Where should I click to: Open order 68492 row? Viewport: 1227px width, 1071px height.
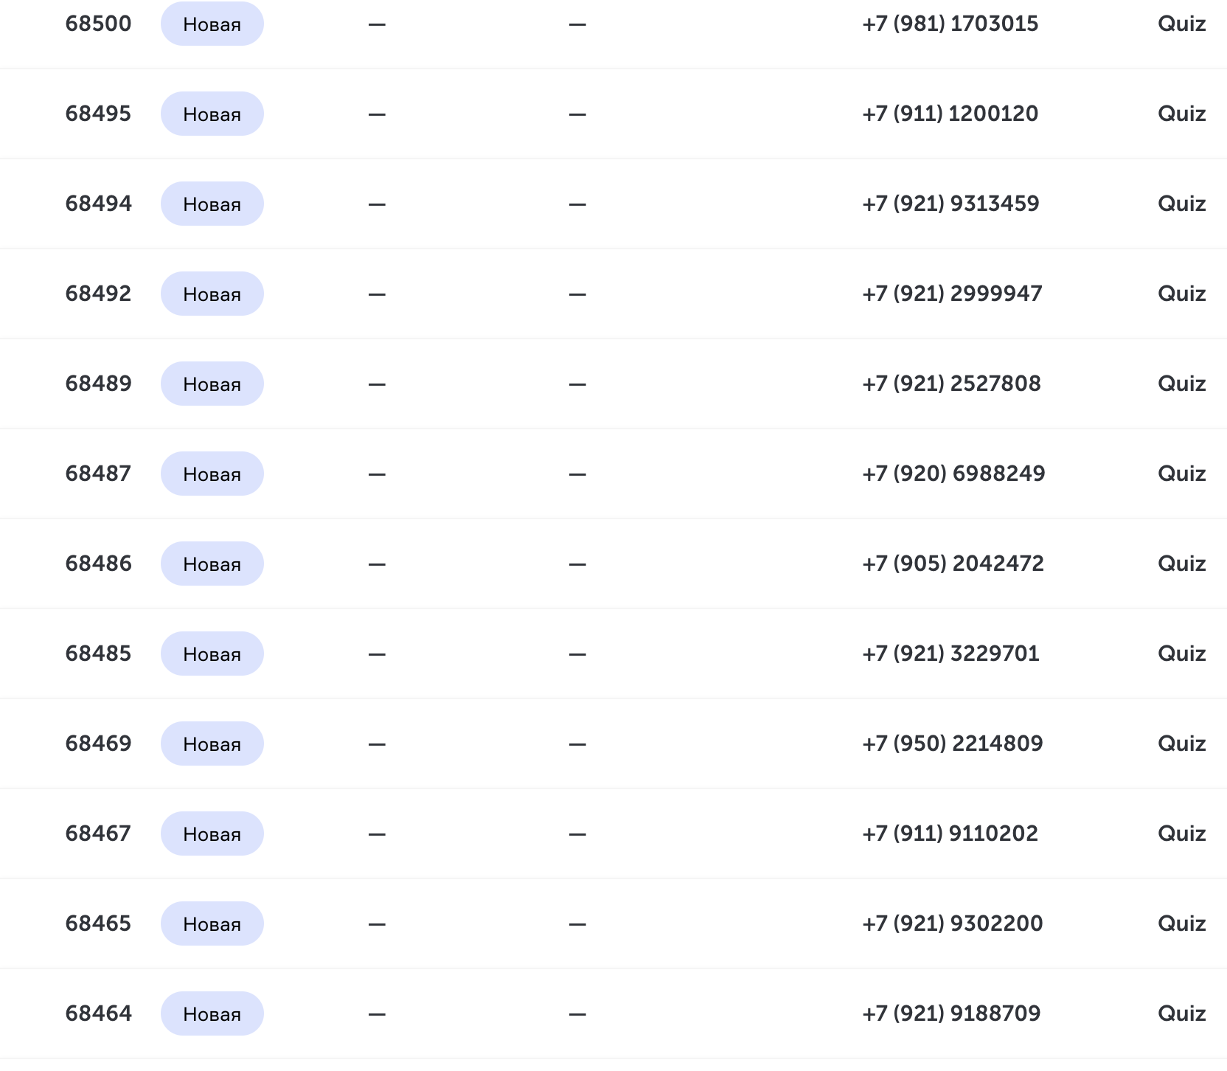click(613, 294)
